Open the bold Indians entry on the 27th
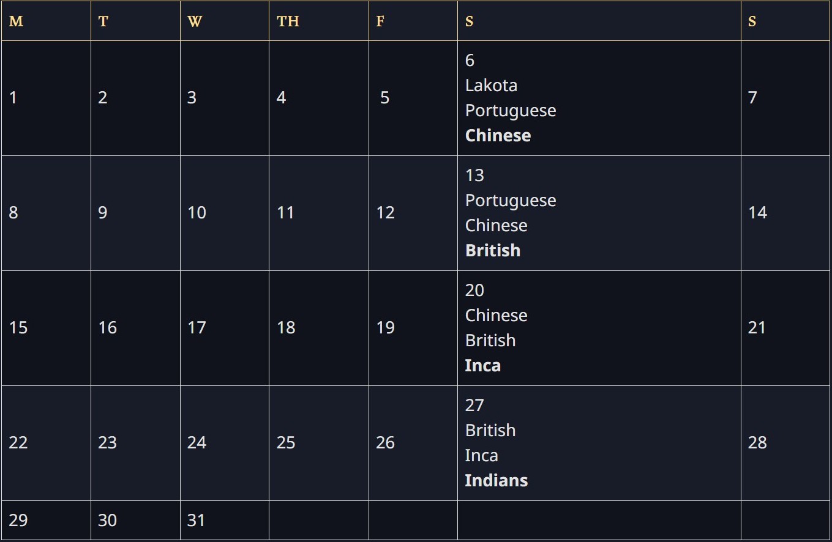832x542 pixels. 497,481
